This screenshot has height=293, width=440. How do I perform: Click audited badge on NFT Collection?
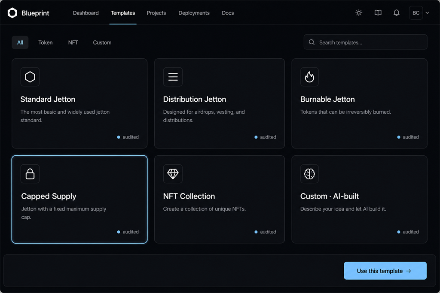tap(265, 232)
